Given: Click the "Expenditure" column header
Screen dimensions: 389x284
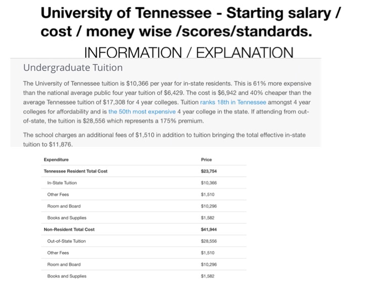Looking at the screenshot, I should point(56,159).
